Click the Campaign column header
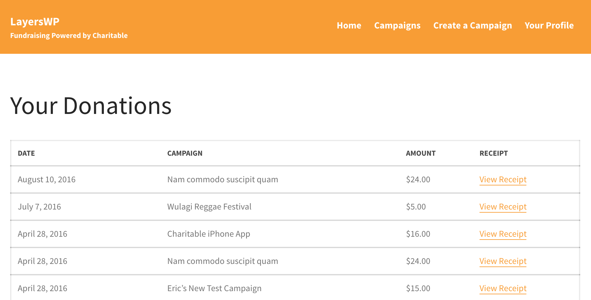The width and height of the screenshot is (591, 300). coord(185,153)
